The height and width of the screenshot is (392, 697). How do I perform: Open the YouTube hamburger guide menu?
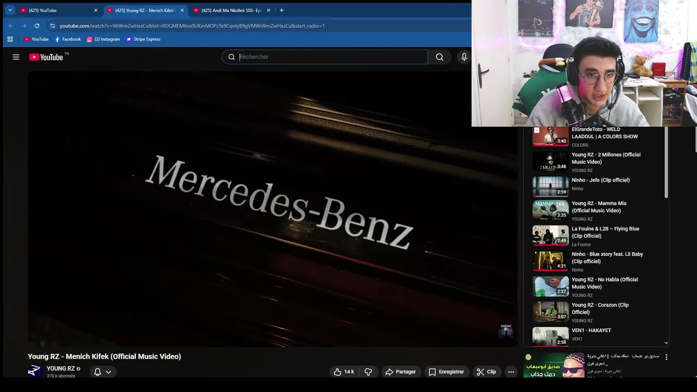coord(16,57)
